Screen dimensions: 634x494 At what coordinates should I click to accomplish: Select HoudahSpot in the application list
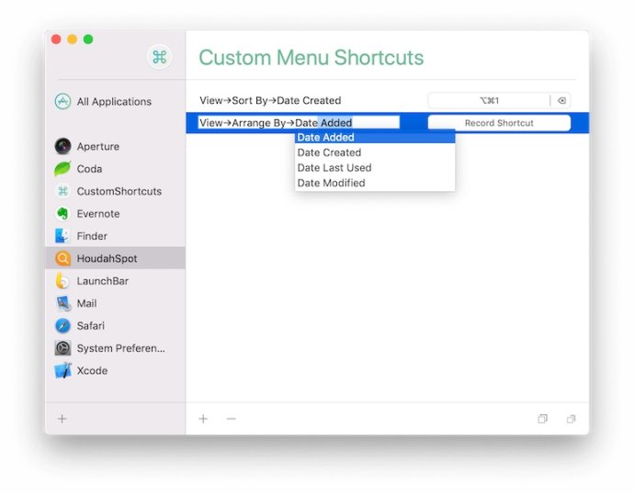(x=115, y=258)
